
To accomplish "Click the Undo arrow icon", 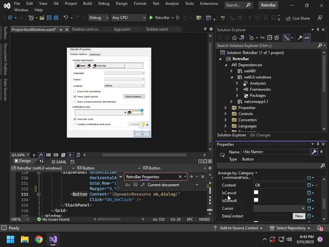I will [66, 18].
